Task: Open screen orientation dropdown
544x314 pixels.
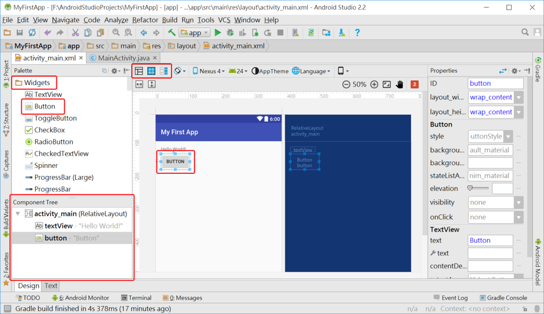Action: [180, 71]
